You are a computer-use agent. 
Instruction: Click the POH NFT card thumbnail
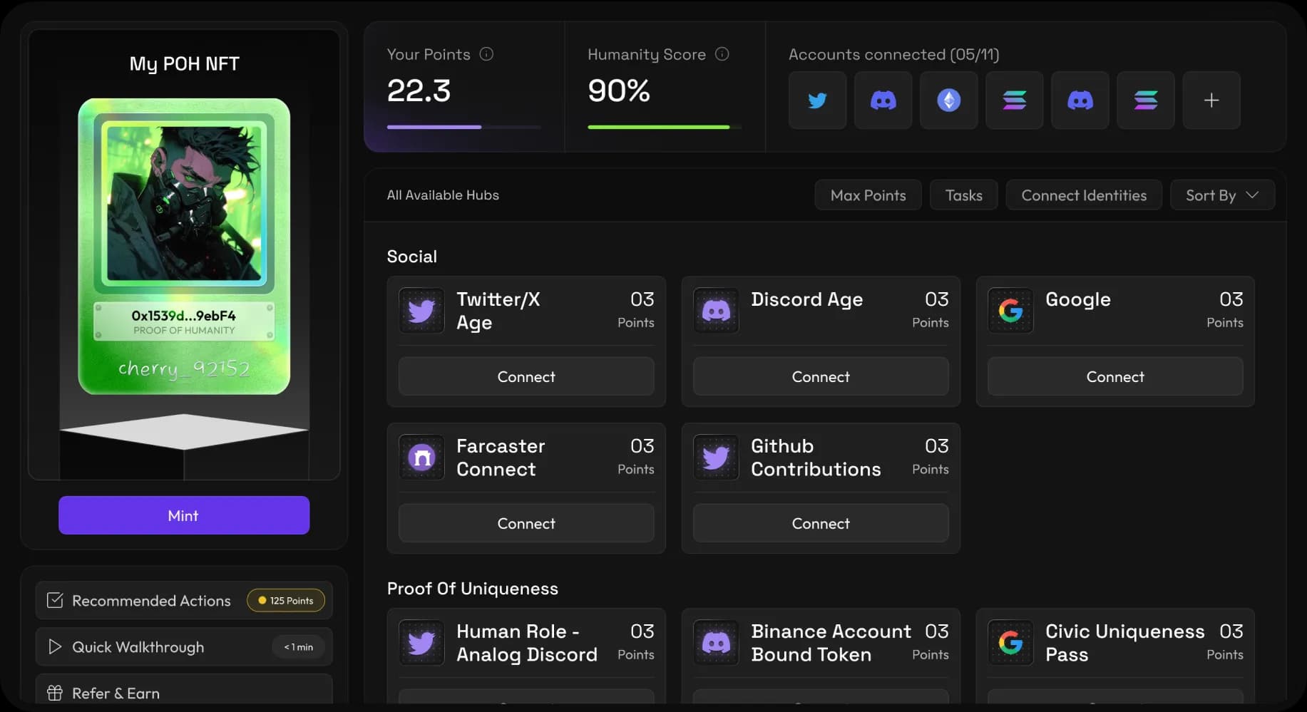click(x=184, y=246)
